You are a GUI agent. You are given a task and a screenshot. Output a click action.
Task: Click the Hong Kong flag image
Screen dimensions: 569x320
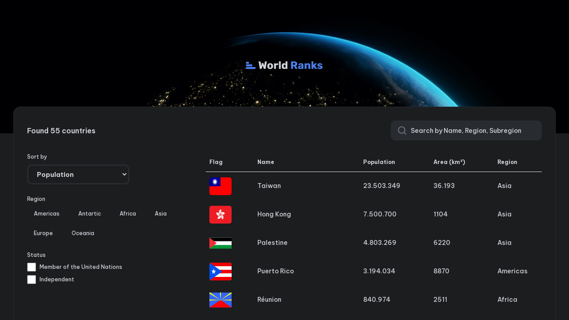(x=220, y=214)
